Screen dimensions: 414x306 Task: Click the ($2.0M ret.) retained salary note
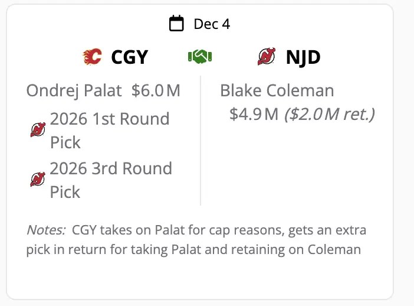329,114
